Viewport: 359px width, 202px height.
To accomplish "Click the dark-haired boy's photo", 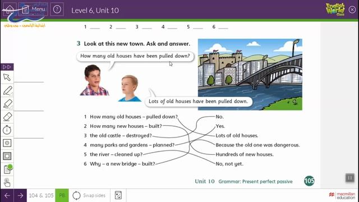I will [x=94, y=80].
